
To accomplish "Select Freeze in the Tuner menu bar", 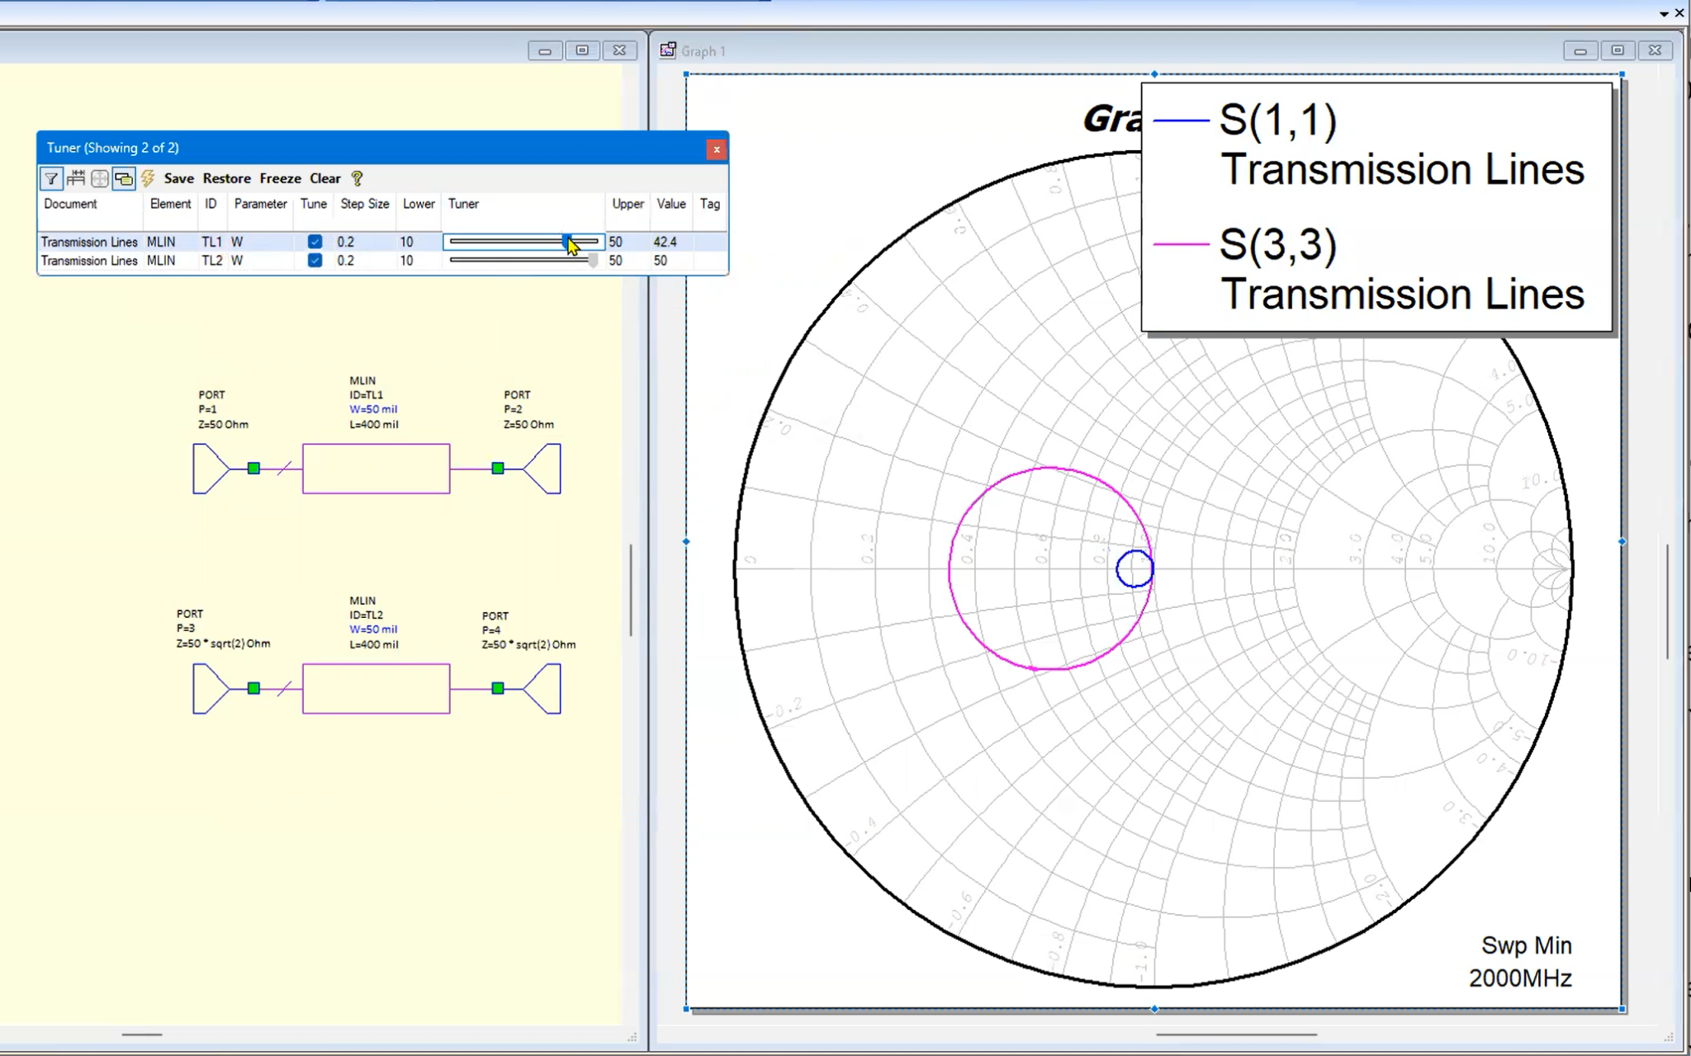I will [x=280, y=178].
